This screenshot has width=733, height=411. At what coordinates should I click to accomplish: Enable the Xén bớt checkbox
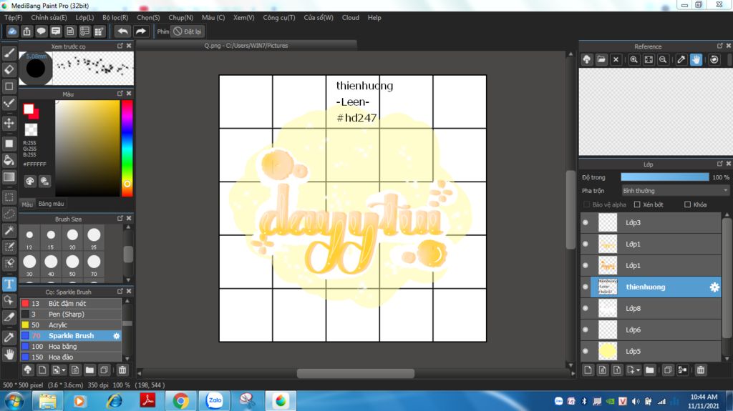pyautogui.click(x=636, y=204)
